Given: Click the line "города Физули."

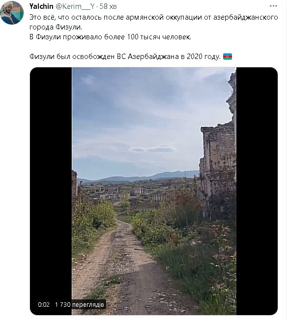Looking at the screenshot, I should [56, 27].
